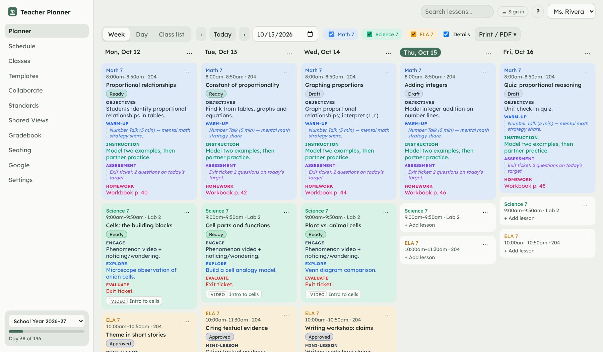Open options on Graphing proportions card
Image resolution: width=603 pixels, height=352 pixels.
point(386,72)
